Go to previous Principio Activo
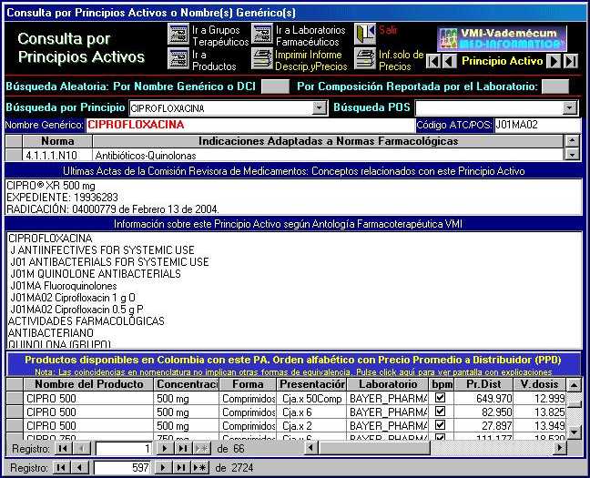The image size is (590, 478). tap(449, 61)
